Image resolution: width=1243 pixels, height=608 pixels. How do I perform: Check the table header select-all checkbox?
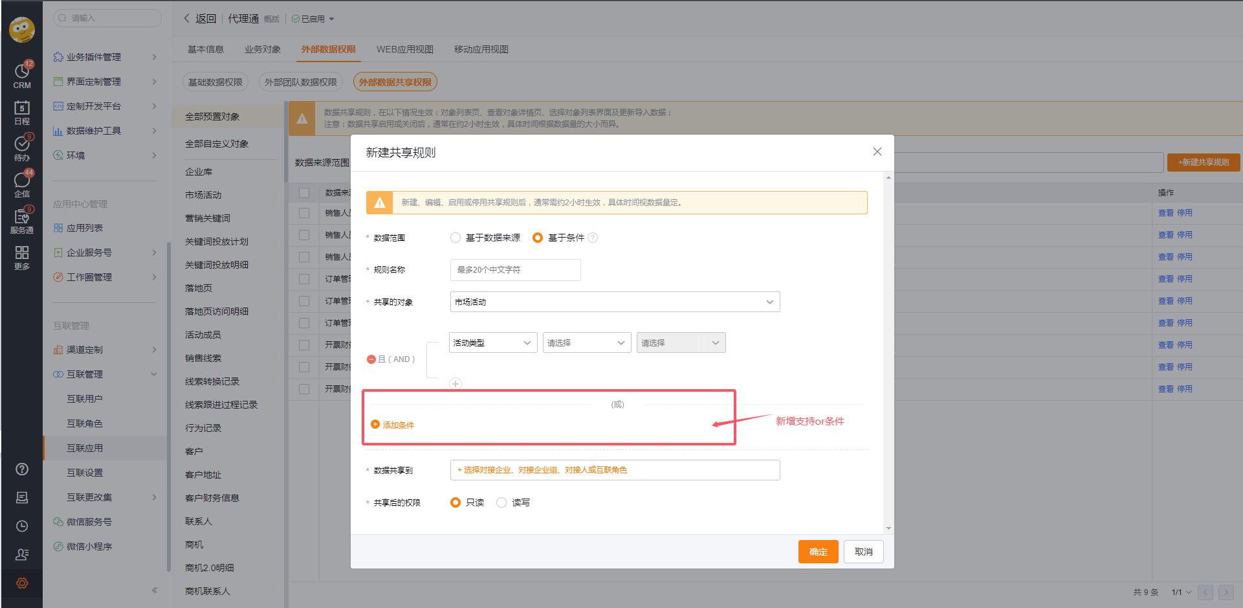303,192
